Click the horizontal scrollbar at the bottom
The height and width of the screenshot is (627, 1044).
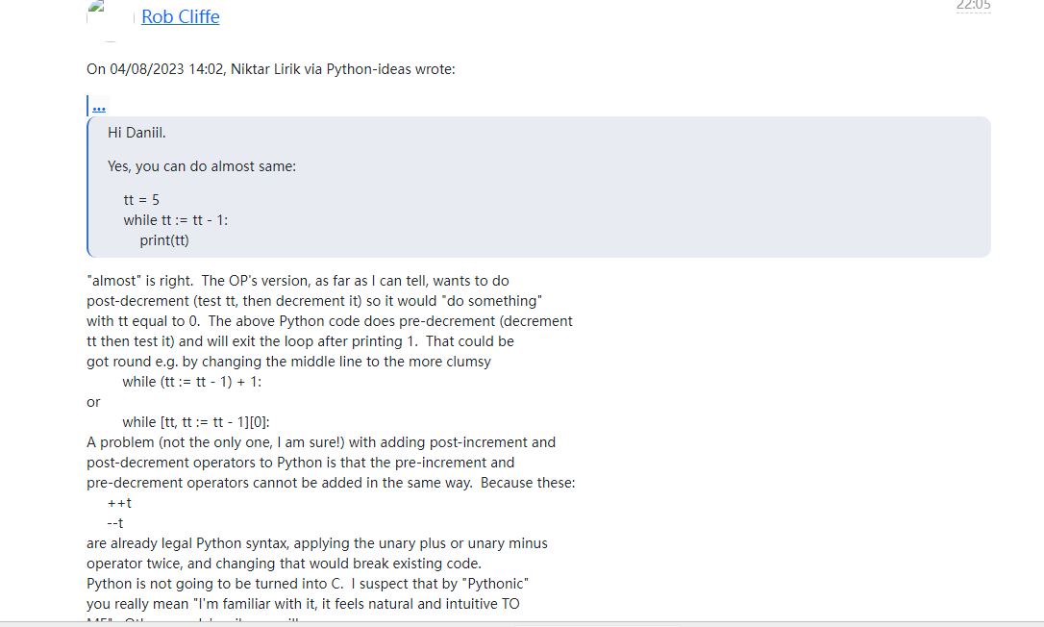(522, 624)
